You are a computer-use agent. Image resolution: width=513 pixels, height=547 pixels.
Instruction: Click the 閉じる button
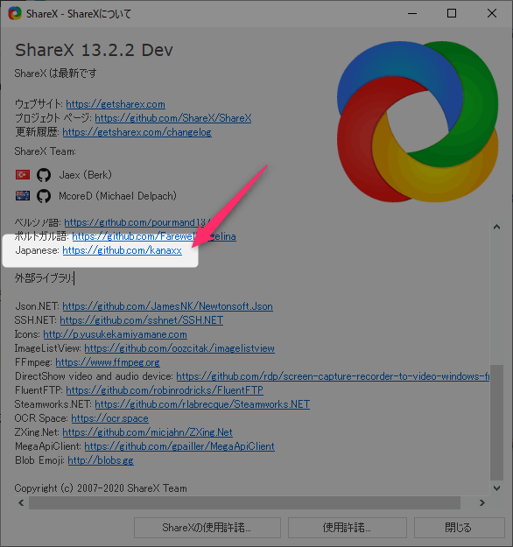click(460, 528)
